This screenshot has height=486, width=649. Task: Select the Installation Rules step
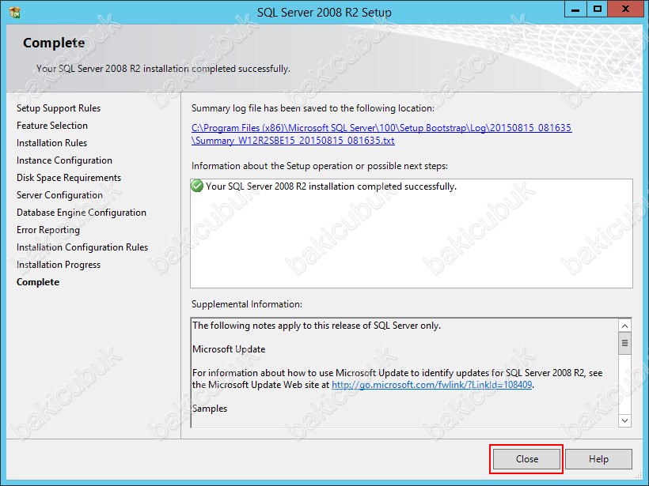(x=51, y=143)
